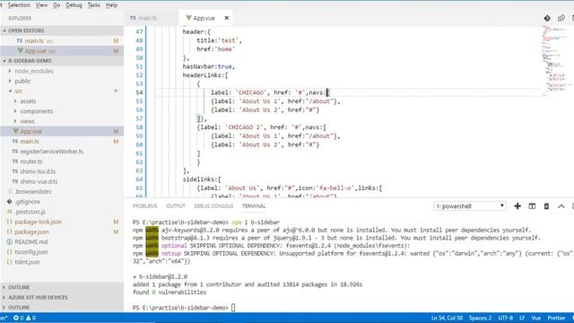
Task: Open .browserslistrc file
Action: coord(33,191)
